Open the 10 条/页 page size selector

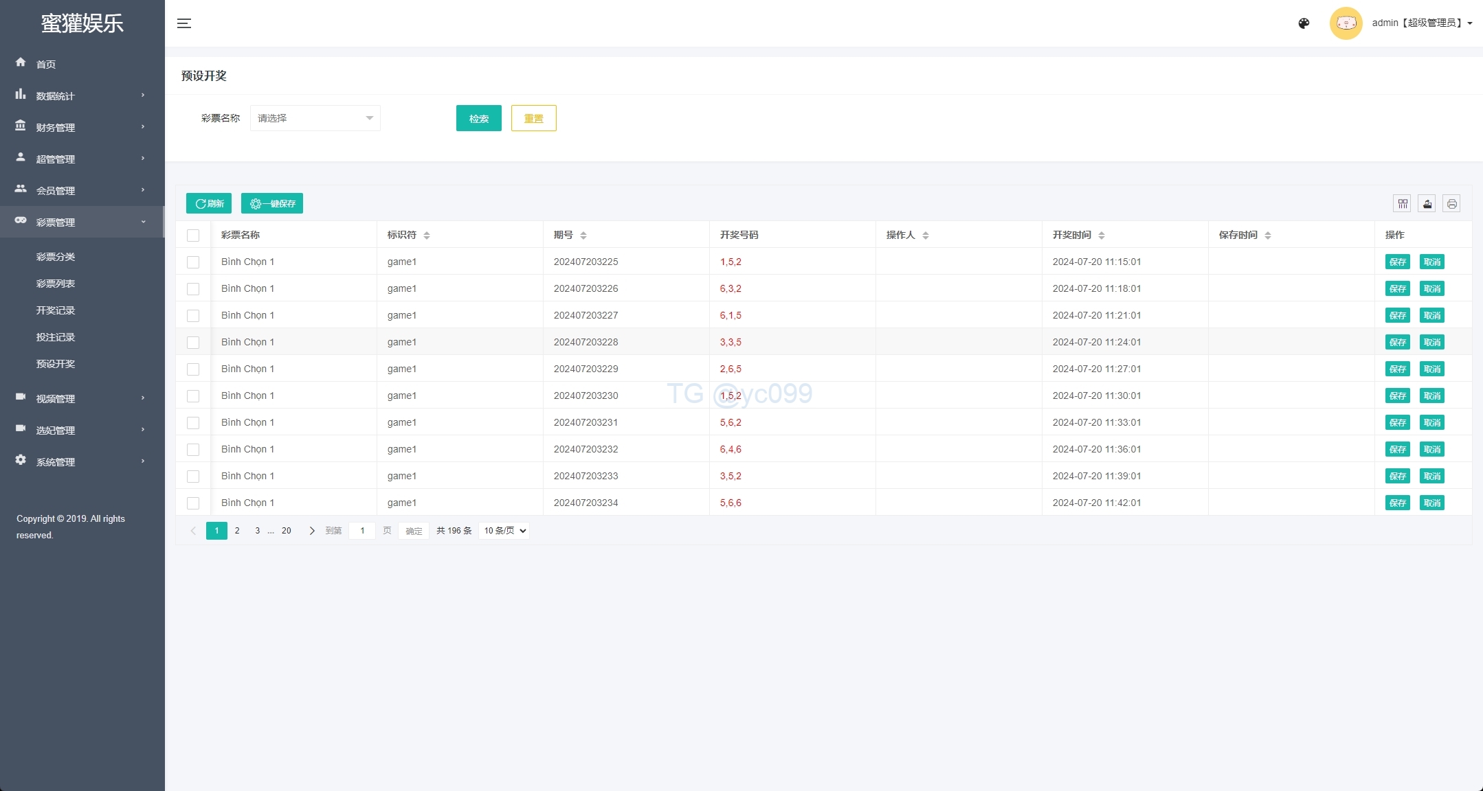point(504,531)
